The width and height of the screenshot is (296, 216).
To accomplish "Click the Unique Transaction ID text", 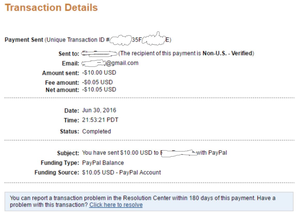I will click(x=77, y=40).
